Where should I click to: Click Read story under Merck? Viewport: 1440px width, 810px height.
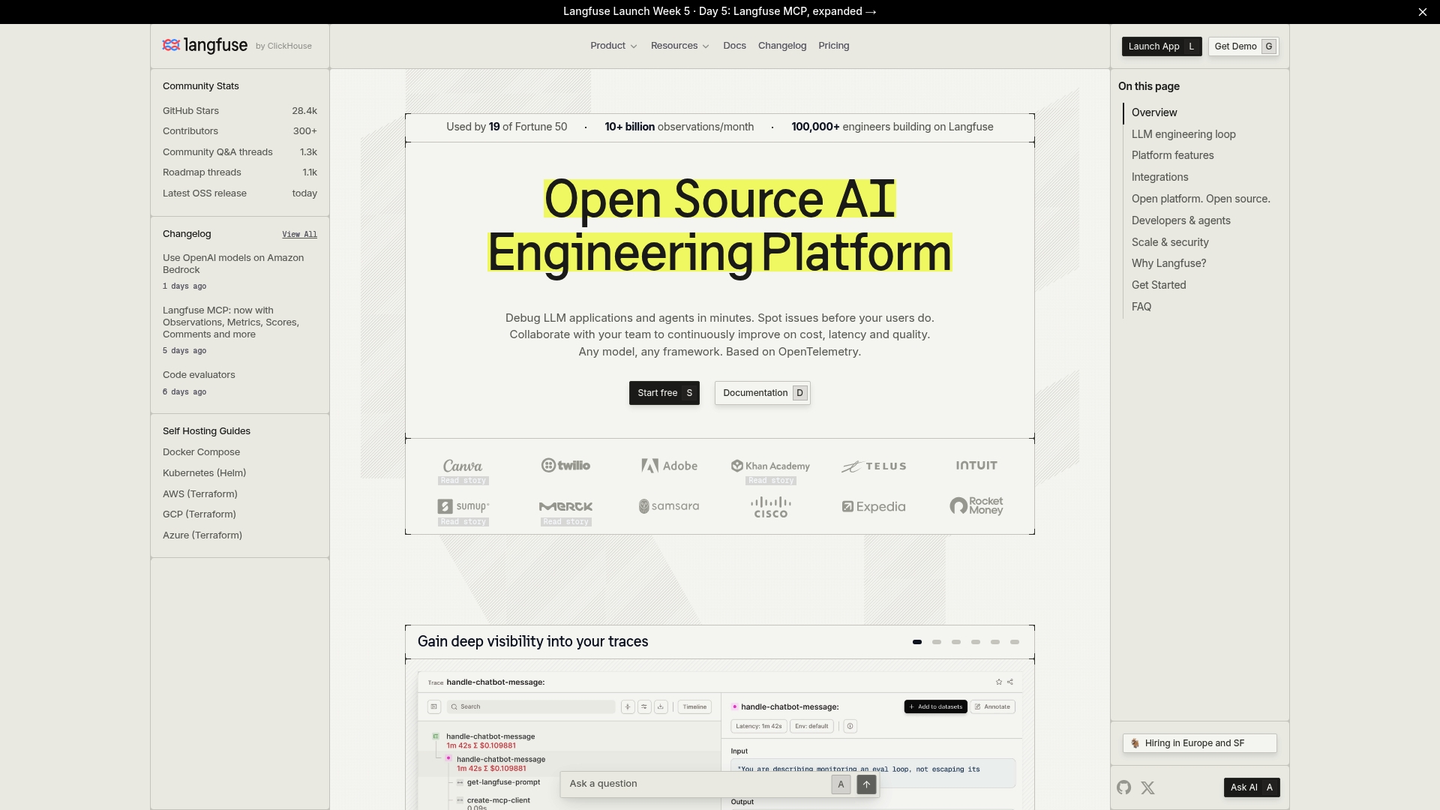(x=566, y=522)
